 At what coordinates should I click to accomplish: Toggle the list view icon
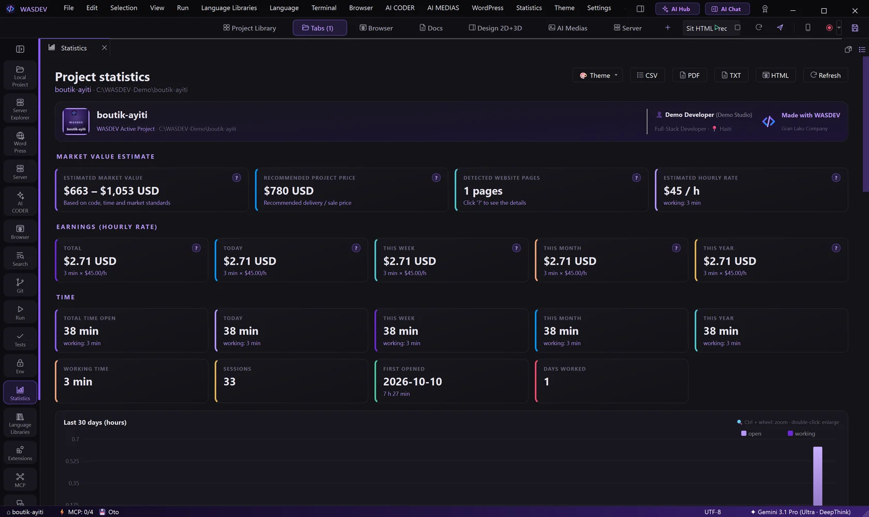point(862,50)
